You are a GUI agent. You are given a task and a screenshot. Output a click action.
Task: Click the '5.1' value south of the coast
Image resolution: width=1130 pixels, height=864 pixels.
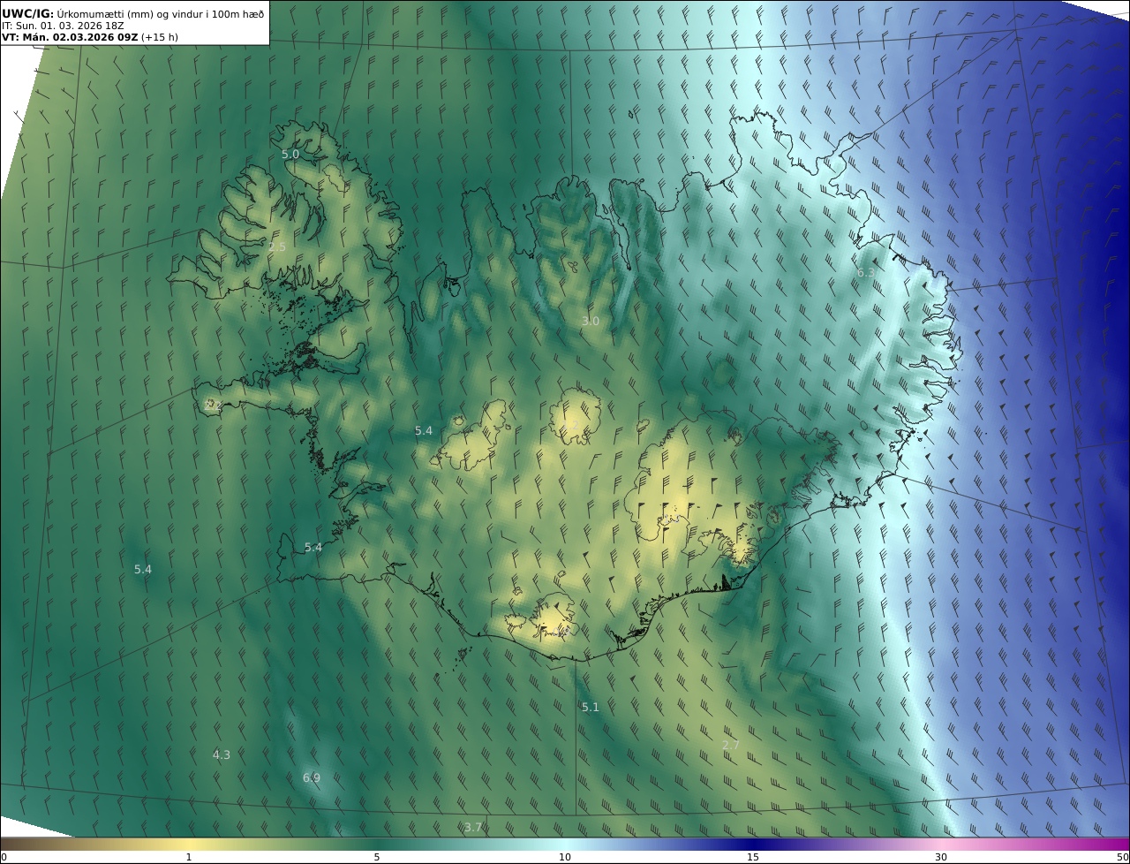point(590,707)
